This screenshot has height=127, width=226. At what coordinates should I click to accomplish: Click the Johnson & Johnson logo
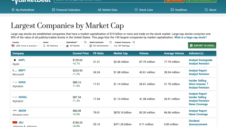click(15, 122)
